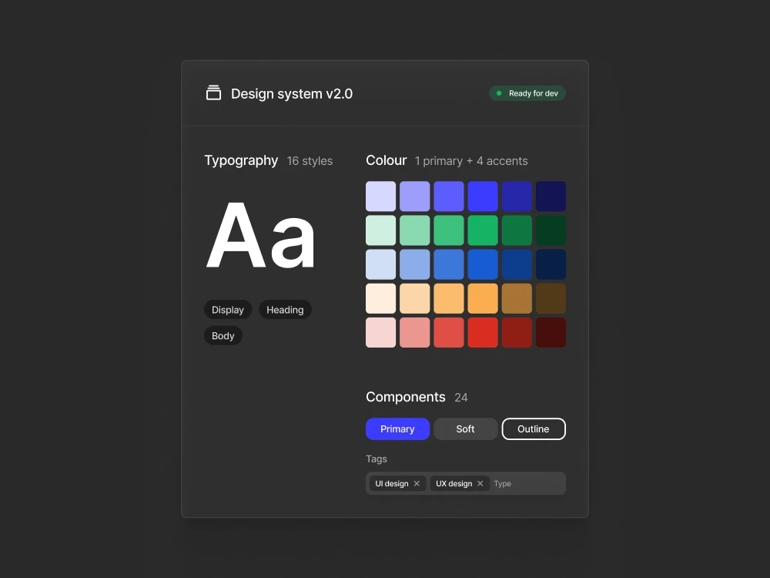This screenshot has width=770, height=578.
Task: Click the Soft button
Action: 466,429
